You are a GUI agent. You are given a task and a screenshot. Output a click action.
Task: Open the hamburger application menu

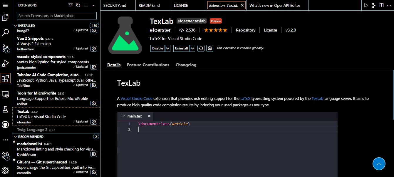click(x=5, y=5)
